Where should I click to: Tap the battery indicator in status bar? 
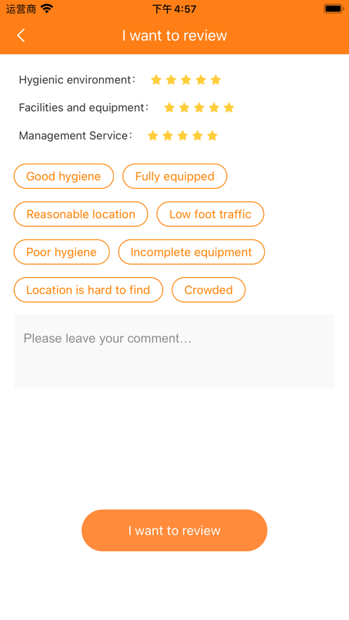[334, 8]
